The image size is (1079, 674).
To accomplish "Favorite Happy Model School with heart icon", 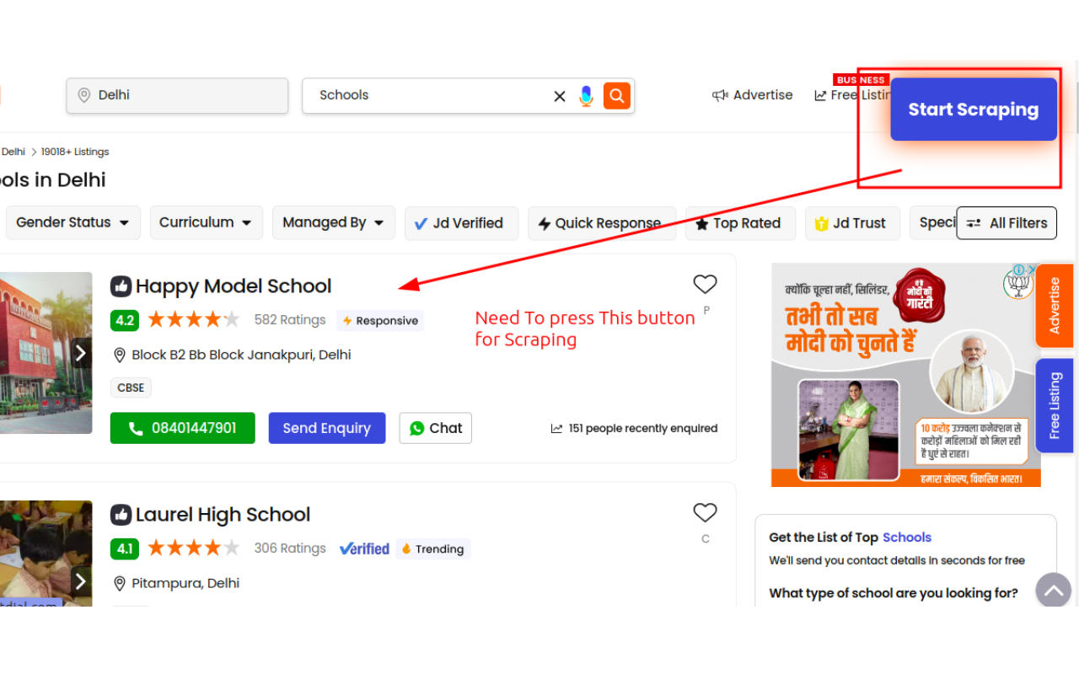I will pos(705,284).
